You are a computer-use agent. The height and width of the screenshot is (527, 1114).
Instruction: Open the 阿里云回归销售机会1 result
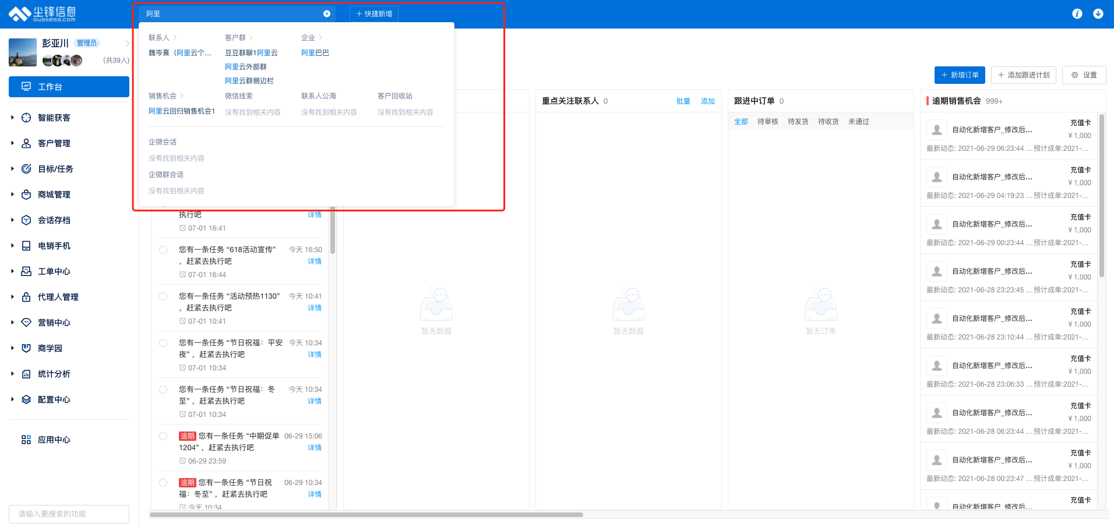point(182,111)
